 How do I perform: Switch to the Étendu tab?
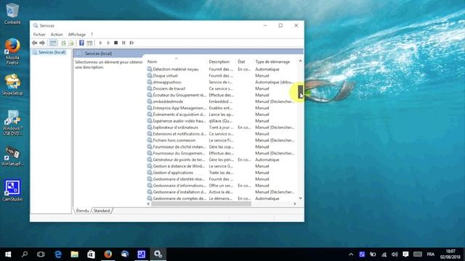(x=82, y=211)
